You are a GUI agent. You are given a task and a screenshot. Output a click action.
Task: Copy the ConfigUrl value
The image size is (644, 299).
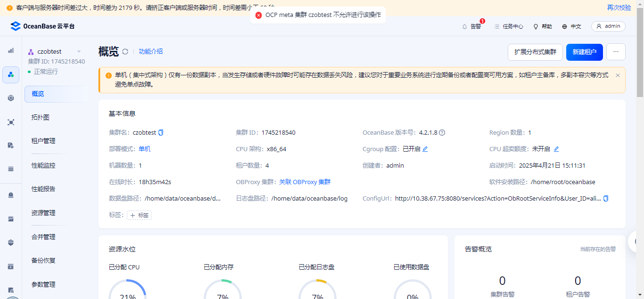(x=606, y=199)
